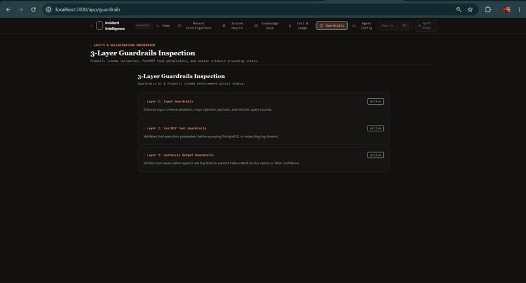Click the Incident Intelligence logo icon
The image size is (526, 283).
(x=100, y=26)
